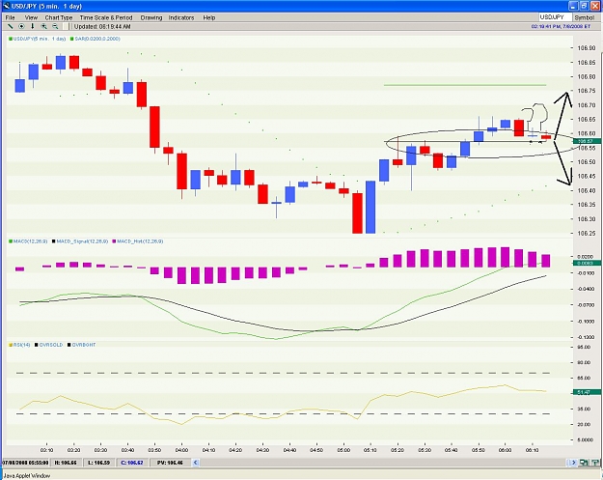
Task: Select the line drawing tool
Action: point(11,27)
